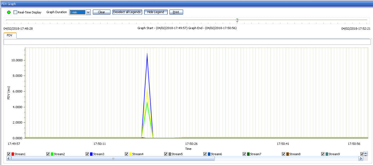Uncheck the Stream4 legend checkbox
This screenshot has width=373, height=165.
pos(126,154)
